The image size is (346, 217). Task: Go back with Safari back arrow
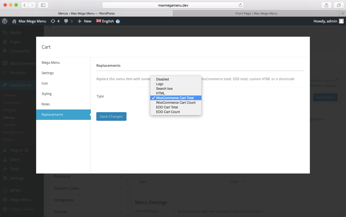point(25,5)
